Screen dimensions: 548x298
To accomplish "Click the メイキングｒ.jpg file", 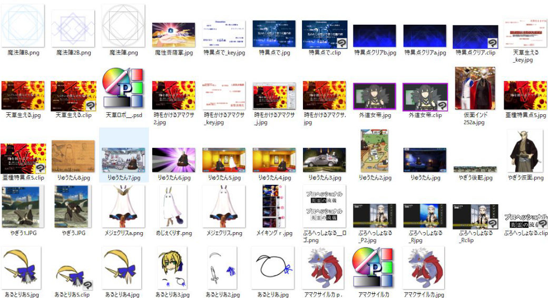I will (275, 206).
